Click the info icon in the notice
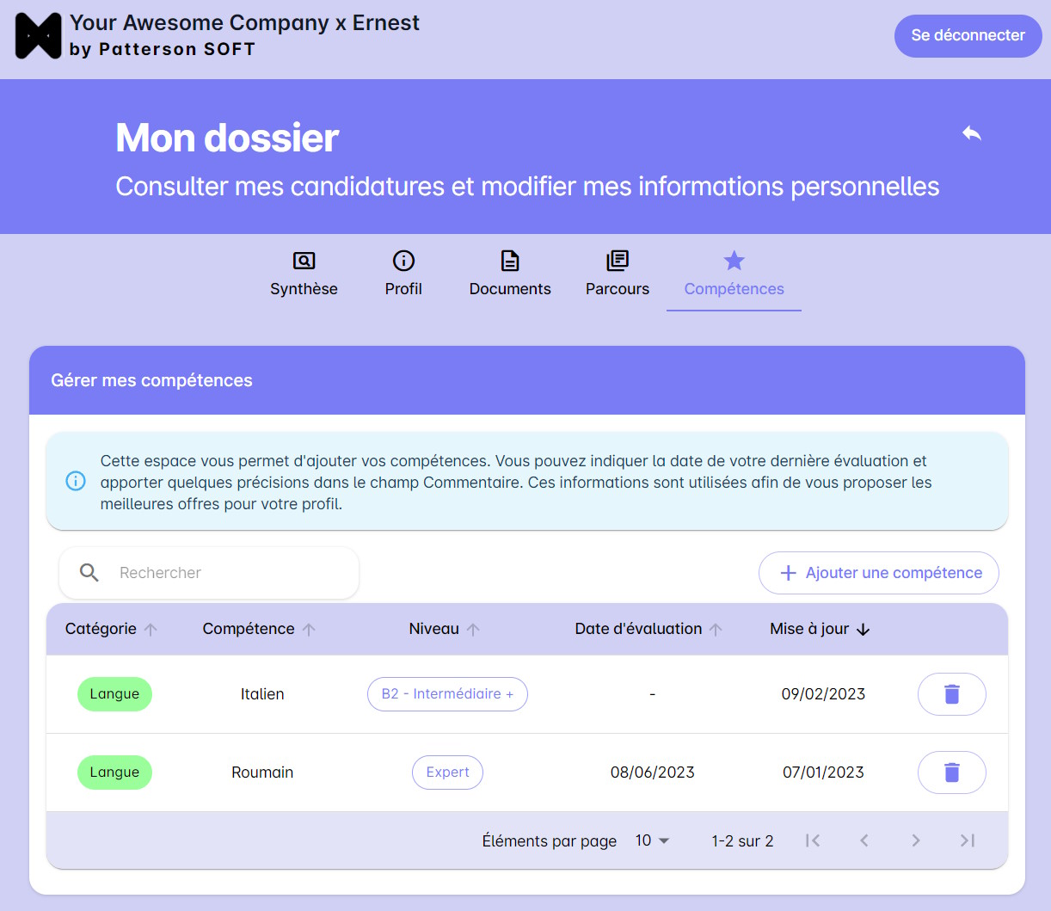 click(76, 481)
